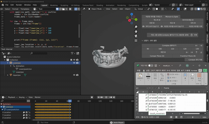Unlink the current Text datablock
209x124 pixels.
(x=67, y=9)
